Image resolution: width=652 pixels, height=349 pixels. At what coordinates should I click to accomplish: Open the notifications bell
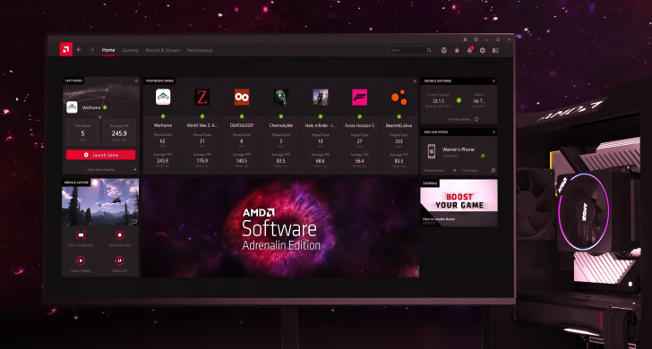point(470,50)
